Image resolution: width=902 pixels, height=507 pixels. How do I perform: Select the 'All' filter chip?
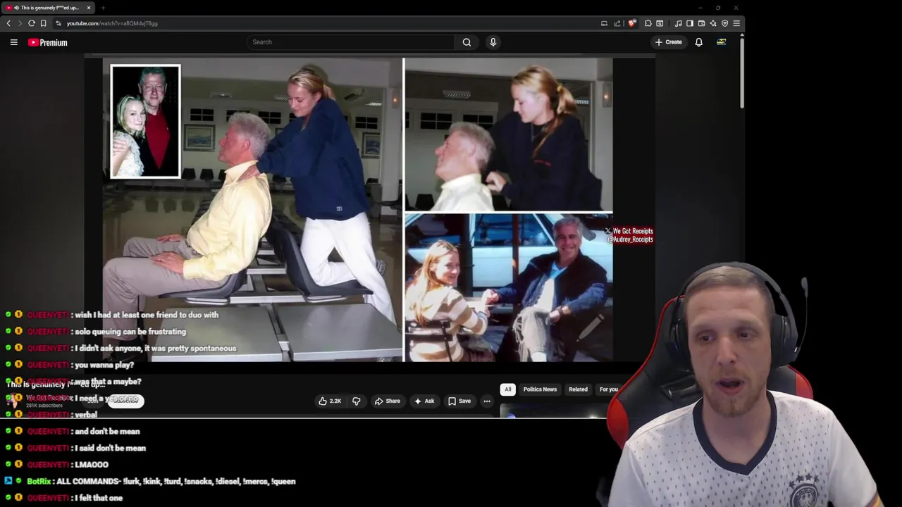tap(507, 389)
